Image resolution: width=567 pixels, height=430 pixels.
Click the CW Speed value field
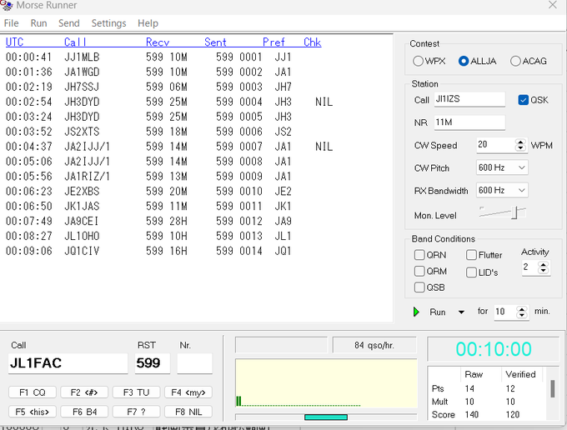tap(496, 145)
